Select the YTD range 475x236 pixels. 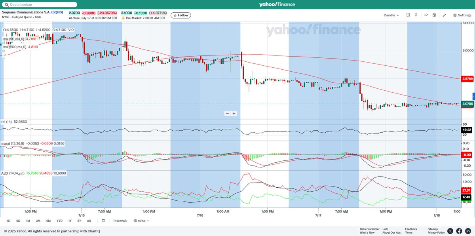click(x=59, y=221)
